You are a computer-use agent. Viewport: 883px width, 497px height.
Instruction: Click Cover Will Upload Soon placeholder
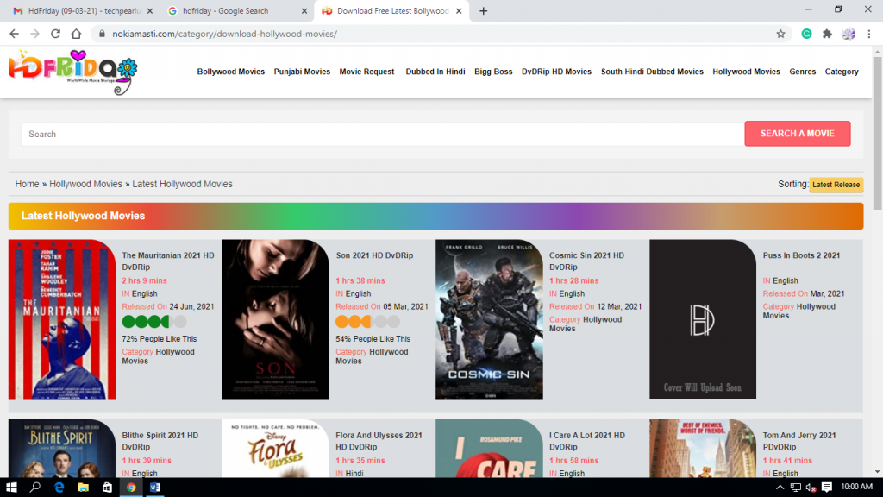(x=702, y=319)
